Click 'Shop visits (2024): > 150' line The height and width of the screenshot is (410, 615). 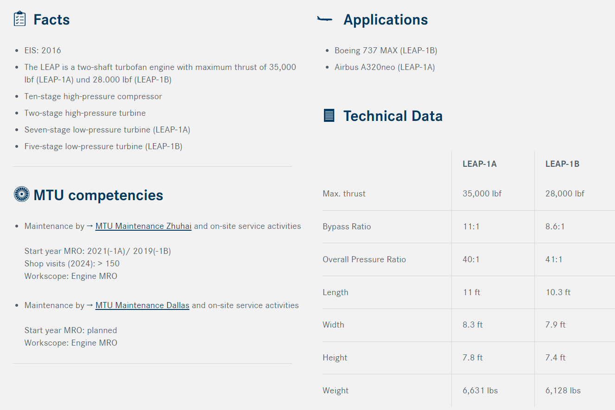pyautogui.click(x=72, y=264)
